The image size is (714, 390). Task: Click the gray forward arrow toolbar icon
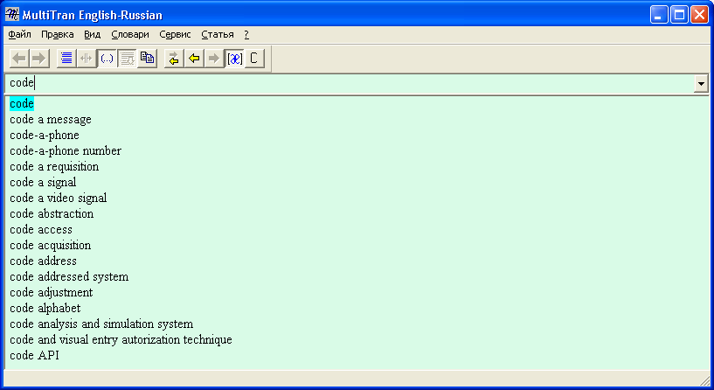click(38, 59)
